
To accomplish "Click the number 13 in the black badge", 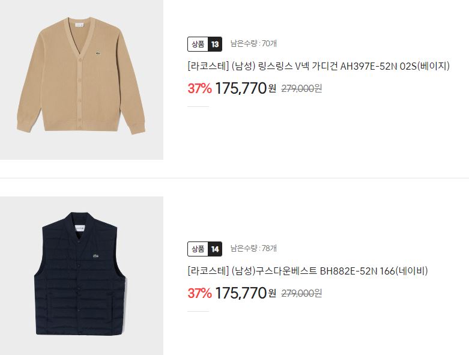I will [x=215, y=44].
